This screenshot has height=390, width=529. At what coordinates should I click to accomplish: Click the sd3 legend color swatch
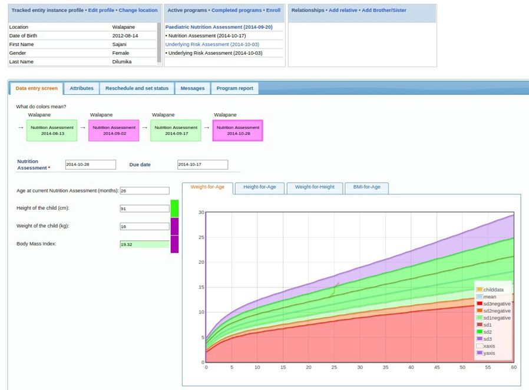[480, 339]
